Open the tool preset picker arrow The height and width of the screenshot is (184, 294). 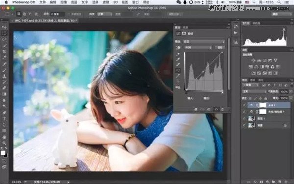(12, 14)
